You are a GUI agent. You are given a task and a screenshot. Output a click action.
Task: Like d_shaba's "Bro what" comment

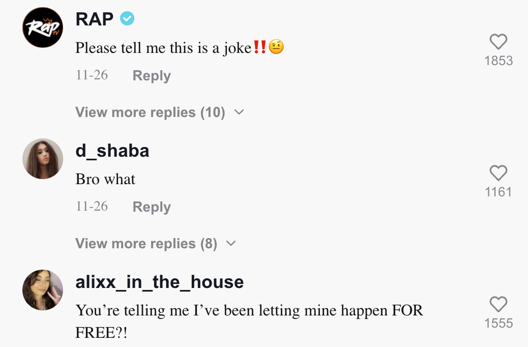pyautogui.click(x=498, y=172)
